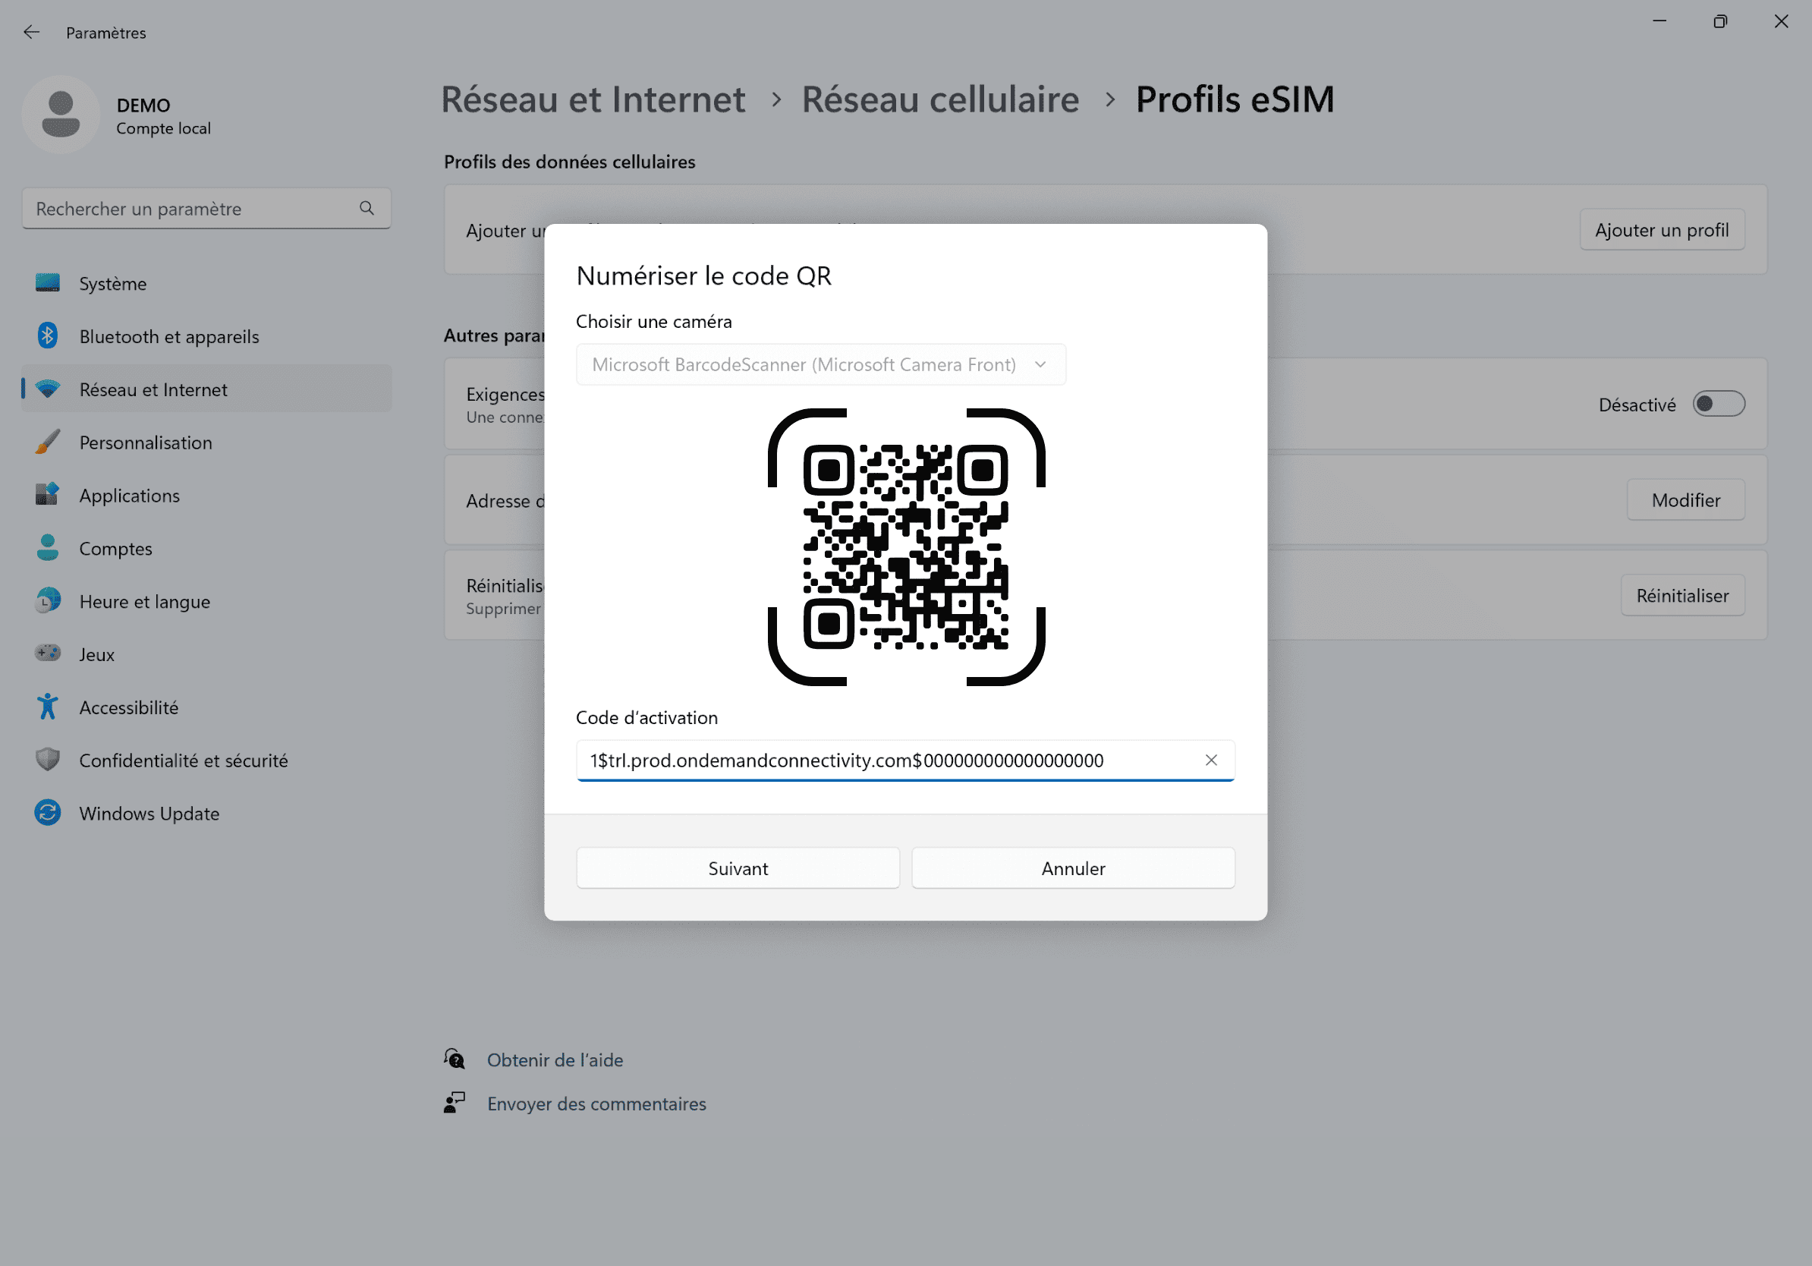Click Réseau cellulaire breadcrumb
1812x1266 pixels.
(x=940, y=99)
